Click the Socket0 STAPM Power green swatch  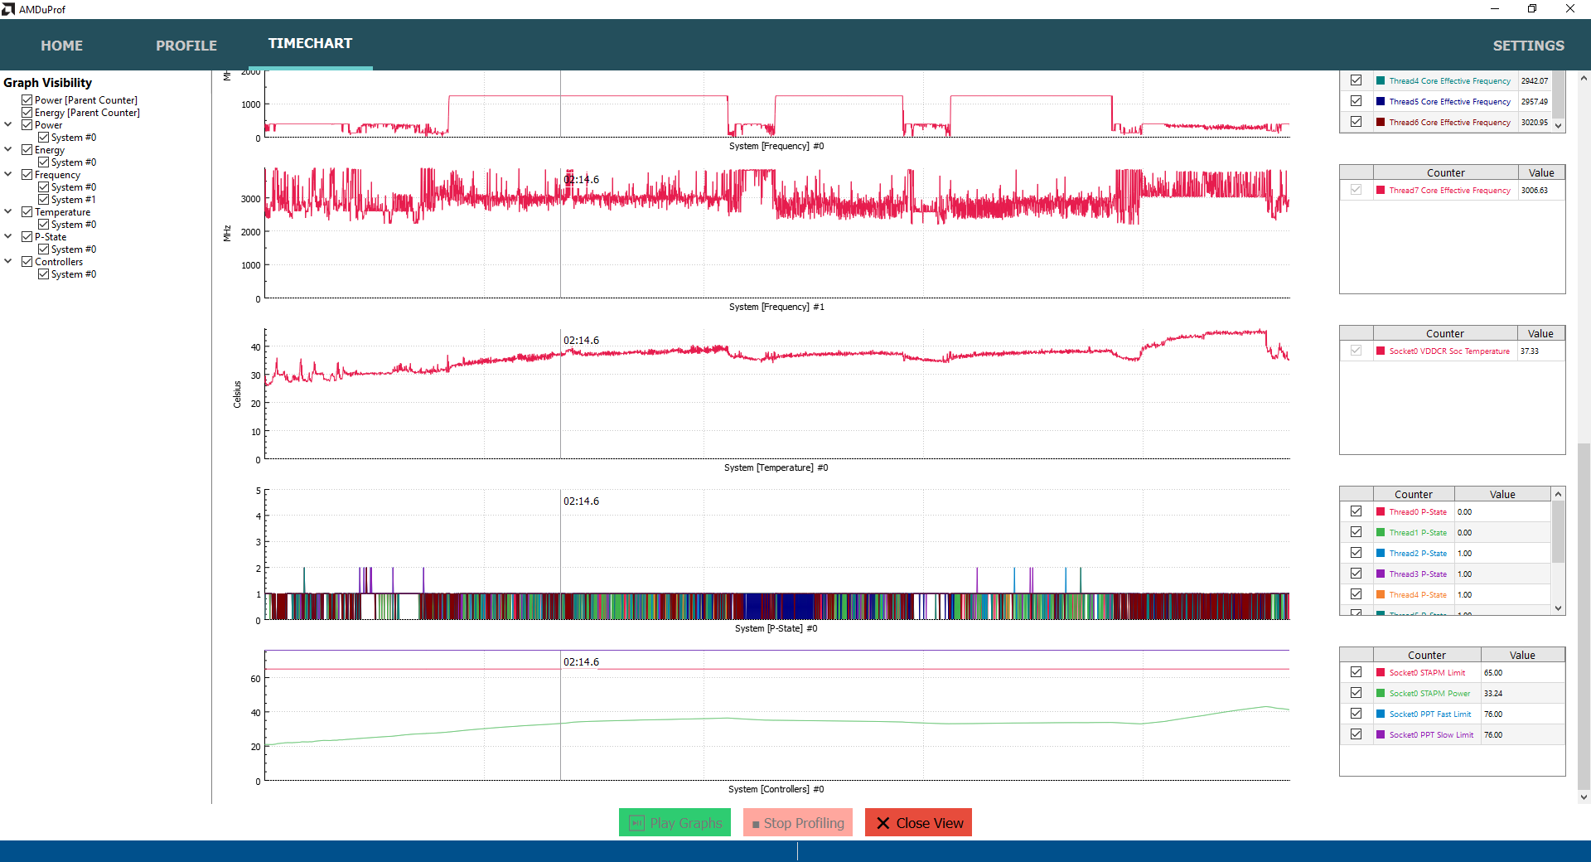(x=1381, y=693)
